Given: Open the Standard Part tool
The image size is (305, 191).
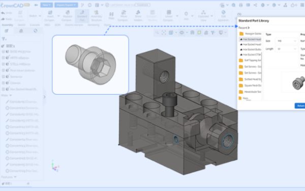Looking at the screenshot, I should tap(82, 16).
